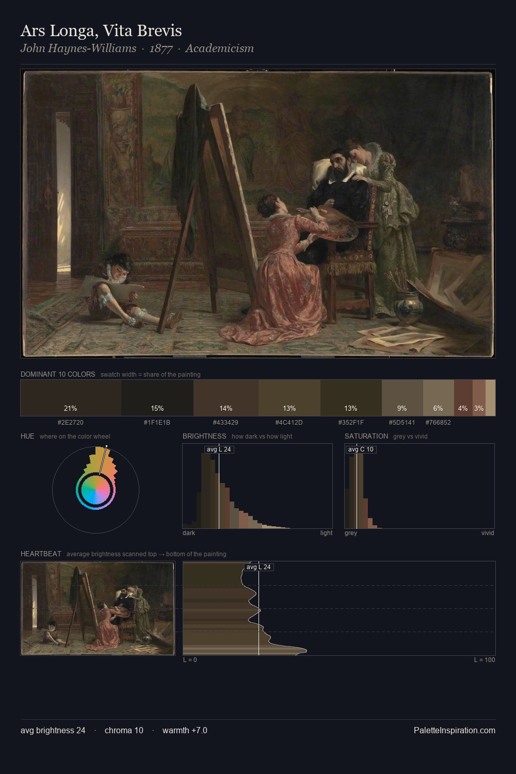Click the hex label #2E2720

[71, 423]
